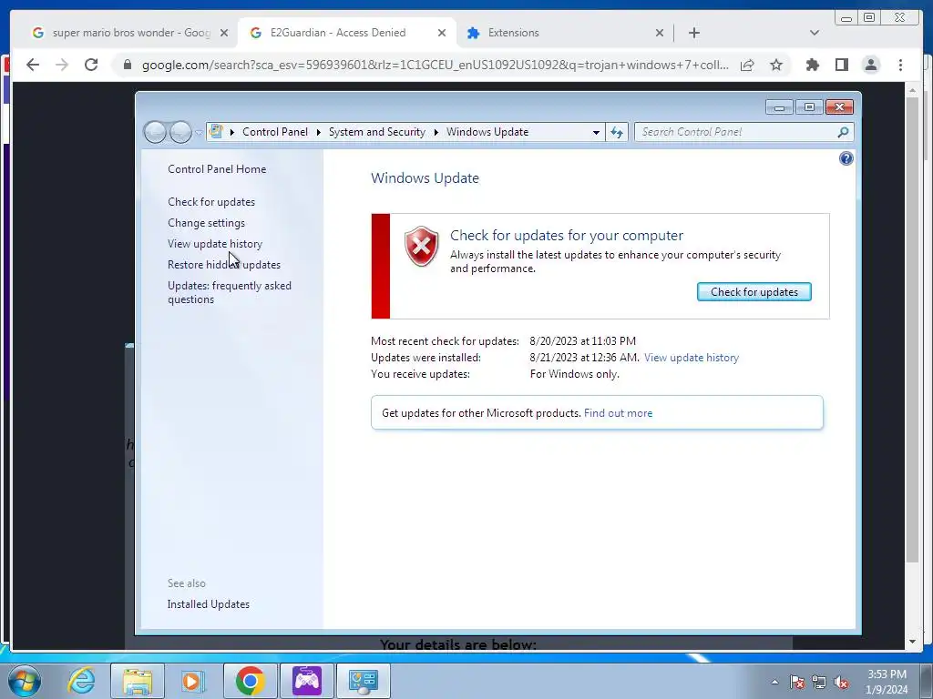
Task: Switch to super mario bros wonder tab
Action: pos(129,33)
